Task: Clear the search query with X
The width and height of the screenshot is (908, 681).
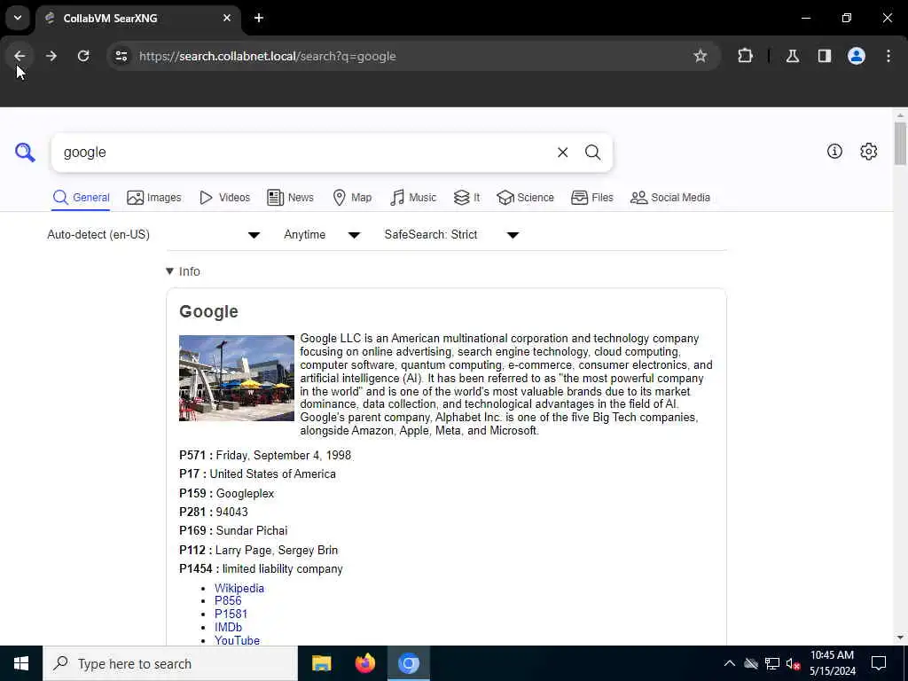Action: tap(562, 153)
